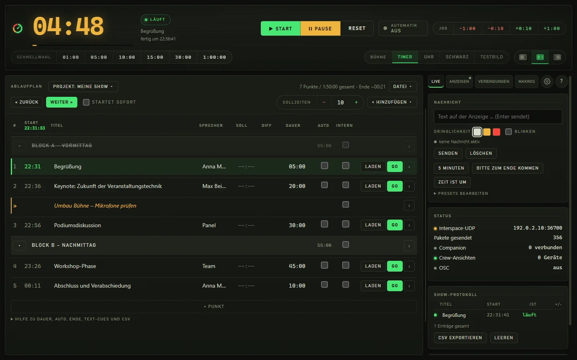Enable the Blinken checkbox
Screen dimensions: 577x360
click(x=508, y=132)
